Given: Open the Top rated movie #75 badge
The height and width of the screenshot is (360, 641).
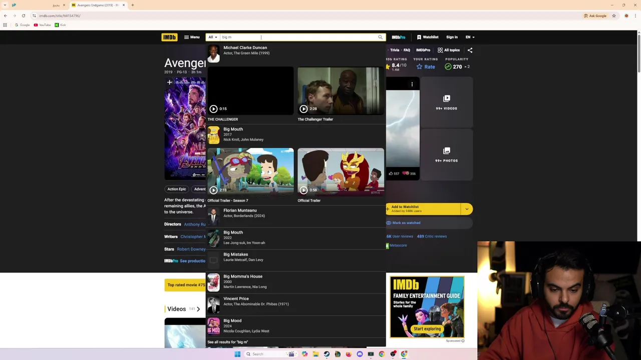Looking at the screenshot, I should 186,285.
